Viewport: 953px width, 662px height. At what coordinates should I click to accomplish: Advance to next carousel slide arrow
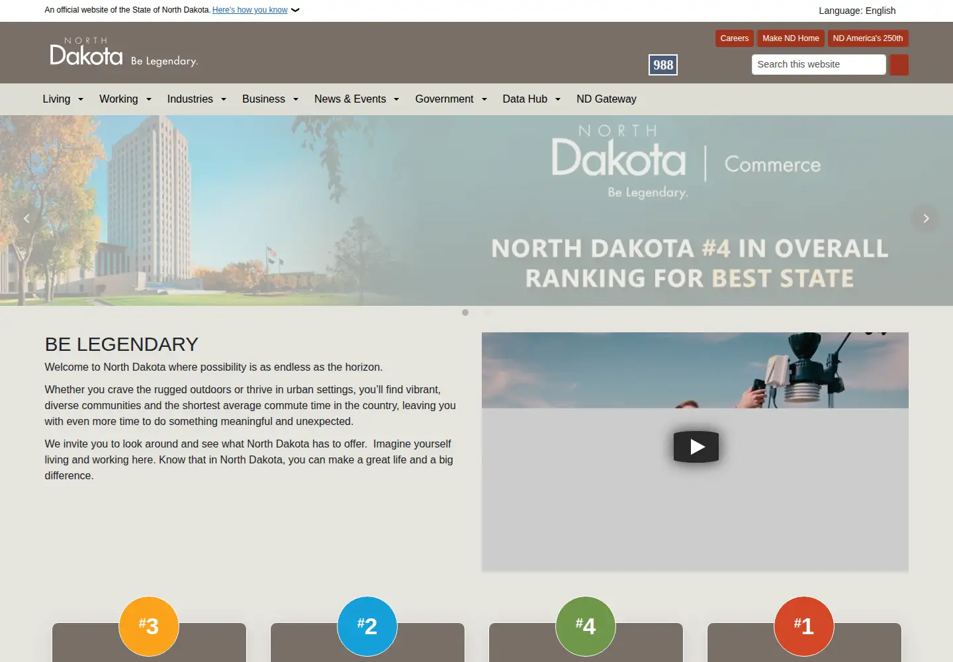coord(926,218)
